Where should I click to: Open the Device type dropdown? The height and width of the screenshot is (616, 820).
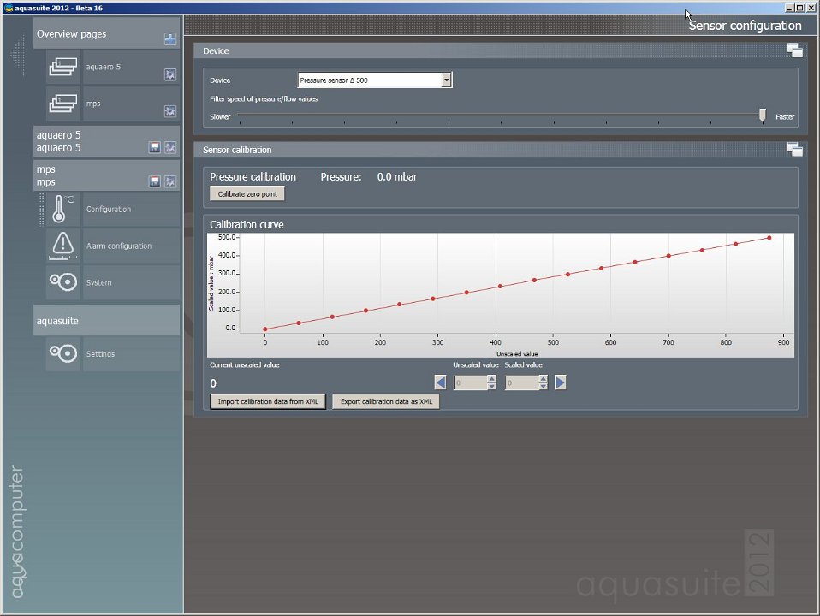[374, 80]
